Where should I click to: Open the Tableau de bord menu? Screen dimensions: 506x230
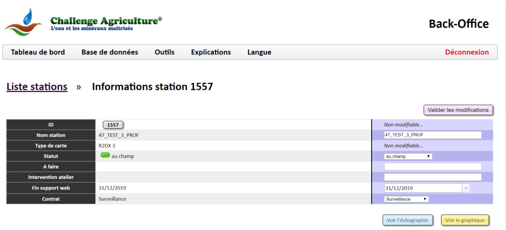point(38,52)
